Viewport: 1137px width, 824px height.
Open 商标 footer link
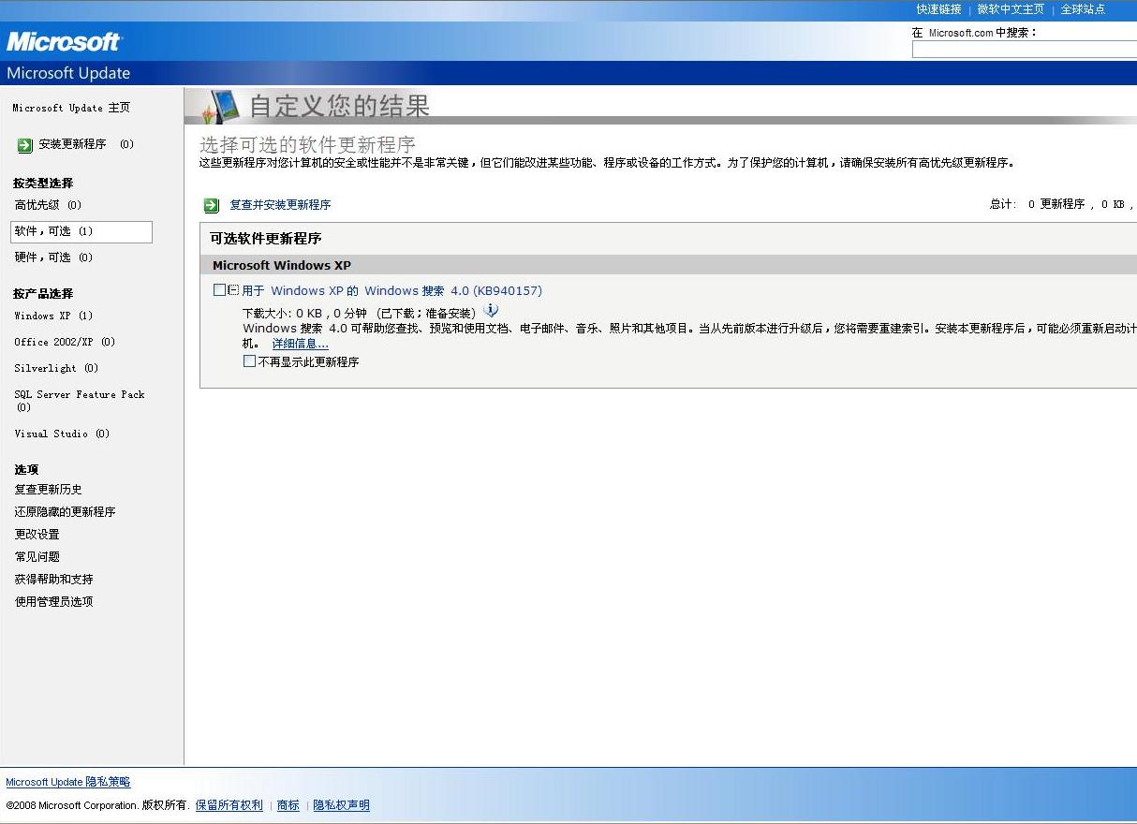click(288, 805)
